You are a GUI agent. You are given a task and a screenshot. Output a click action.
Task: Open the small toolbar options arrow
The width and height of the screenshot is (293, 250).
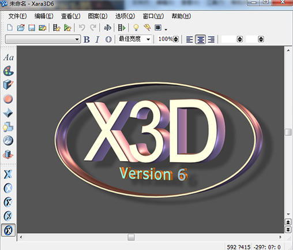pos(166,29)
